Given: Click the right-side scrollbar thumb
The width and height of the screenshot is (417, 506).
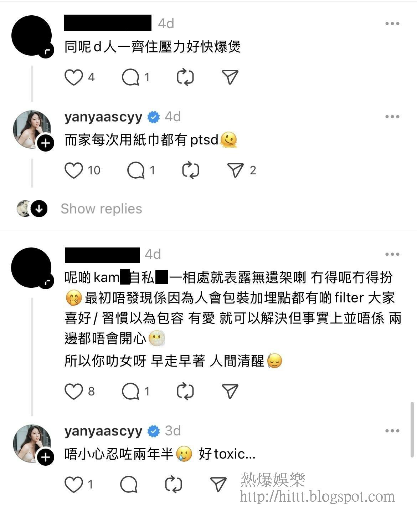Looking at the screenshot, I should coord(412,430).
